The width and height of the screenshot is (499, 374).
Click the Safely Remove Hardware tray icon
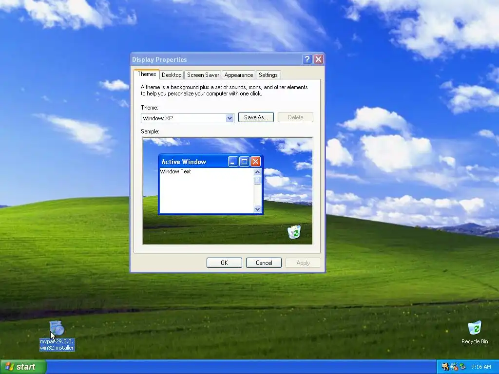click(462, 367)
